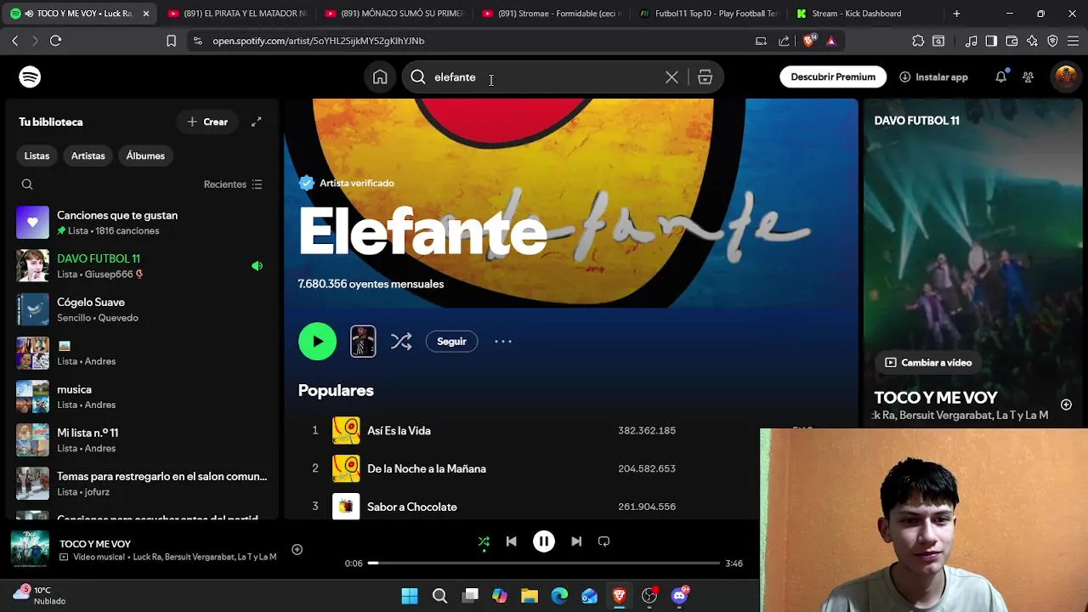The height and width of the screenshot is (612, 1088).
Task: Open artist more options menu
Action: (x=503, y=342)
